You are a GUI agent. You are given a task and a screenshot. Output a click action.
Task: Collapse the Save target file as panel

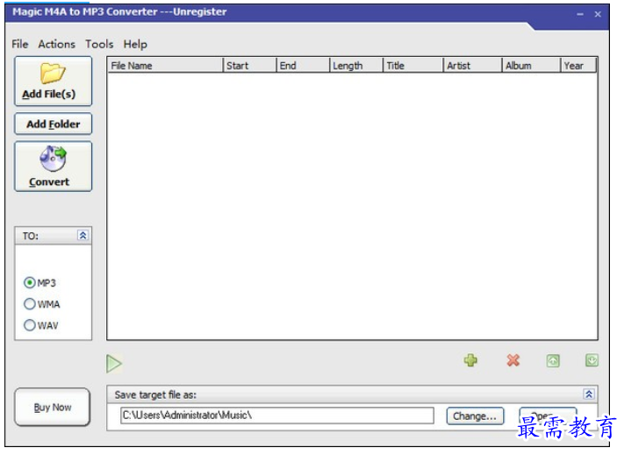(589, 394)
